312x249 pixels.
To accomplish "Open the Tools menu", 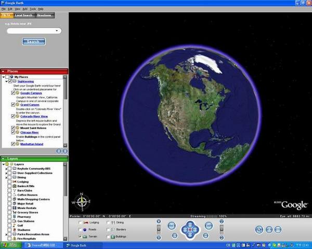I will pos(33,9).
